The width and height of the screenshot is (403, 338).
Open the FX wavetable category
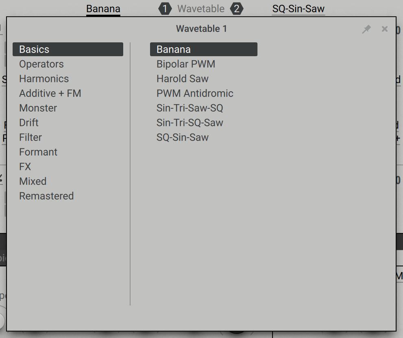point(24,167)
